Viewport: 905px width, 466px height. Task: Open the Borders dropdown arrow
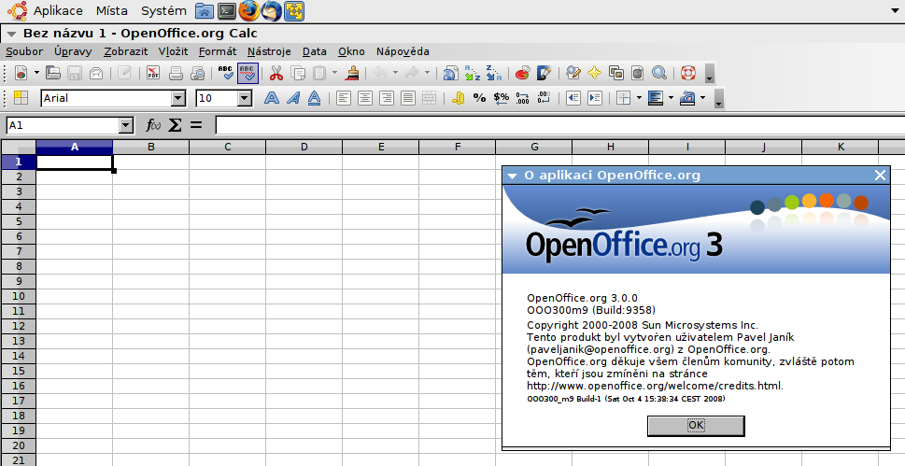click(x=639, y=98)
